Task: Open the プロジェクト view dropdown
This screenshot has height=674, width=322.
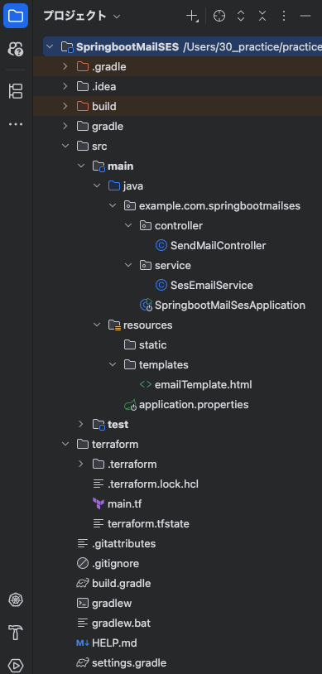Action: point(82,17)
